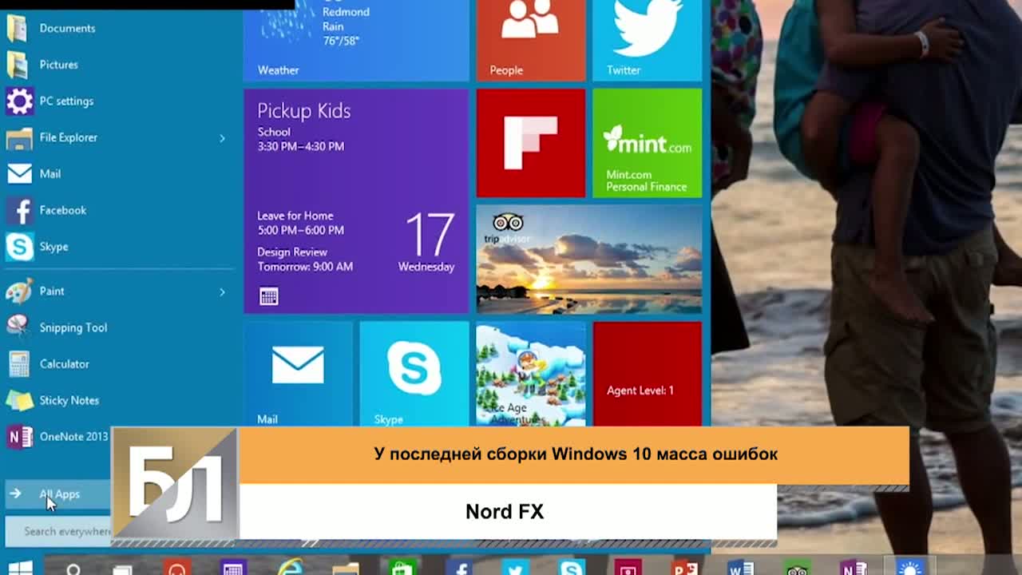Open the Weather live tile
1022x575 pixels.
356,40
